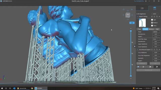Open Small Pillar Shape dropdown showing Cone
Viewport: 161px width, 90px height.
click(x=156, y=39)
